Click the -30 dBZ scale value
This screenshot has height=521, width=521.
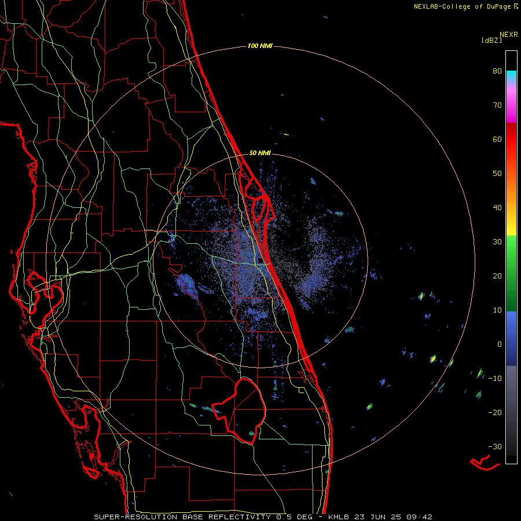click(495, 447)
